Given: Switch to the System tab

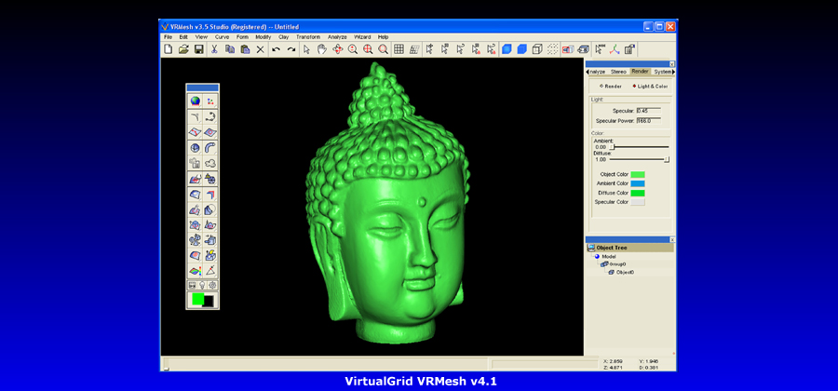Looking at the screenshot, I should pyautogui.click(x=662, y=72).
